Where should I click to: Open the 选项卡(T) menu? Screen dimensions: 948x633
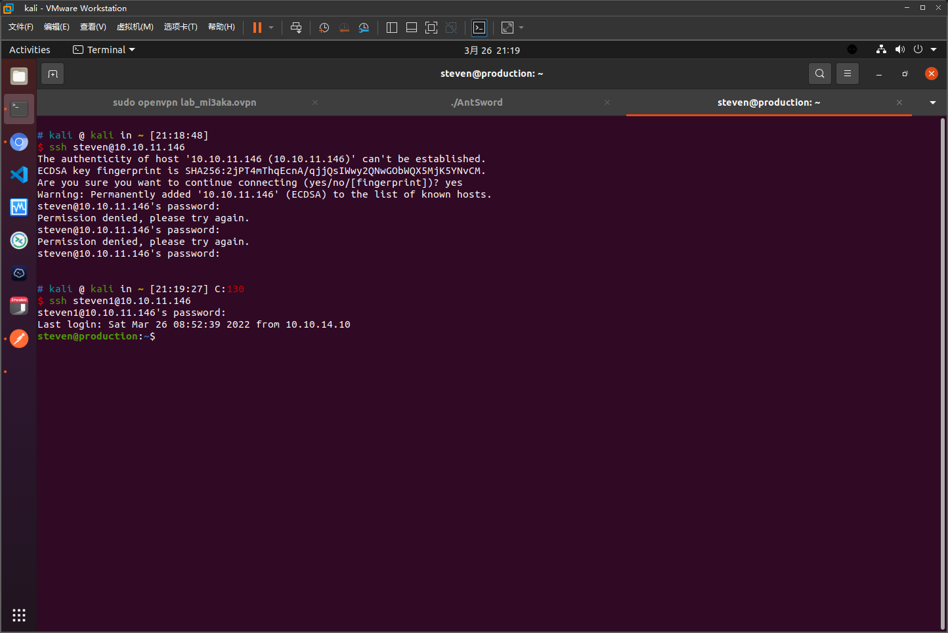tap(181, 27)
